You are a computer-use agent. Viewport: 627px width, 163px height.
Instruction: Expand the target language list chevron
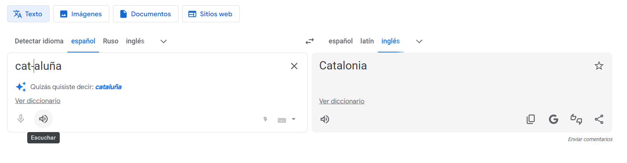tap(419, 41)
